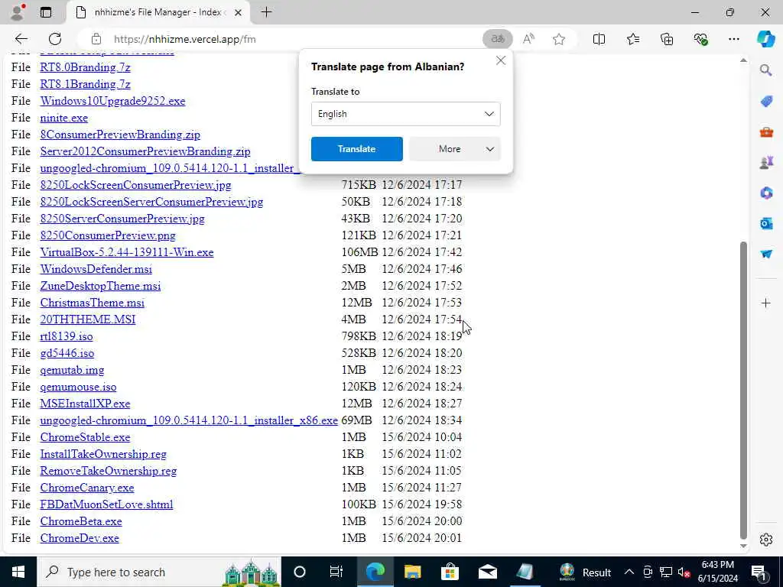This screenshot has height=587, width=783.
Task: Open sidebar Drop paper plane icon
Action: pyautogui.click(x=766, y=254)
